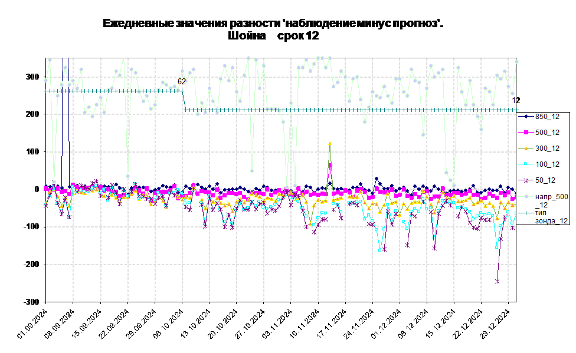This screenshot has width=576, height=353.
Task: Click the data label 62
Action: 182,81
